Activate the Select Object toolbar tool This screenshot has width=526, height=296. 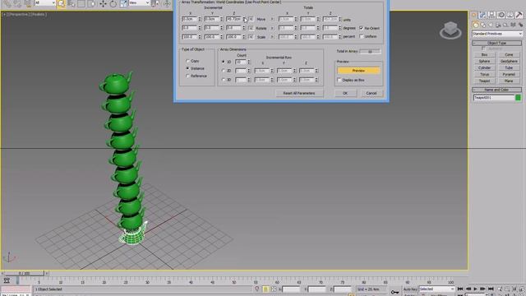point(61,3)
